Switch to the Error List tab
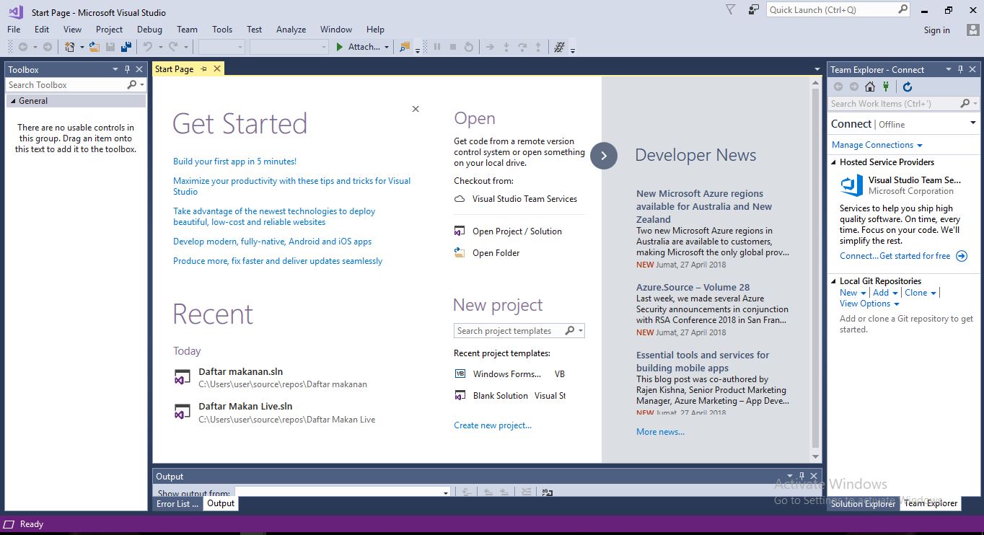 pos(177,503)
